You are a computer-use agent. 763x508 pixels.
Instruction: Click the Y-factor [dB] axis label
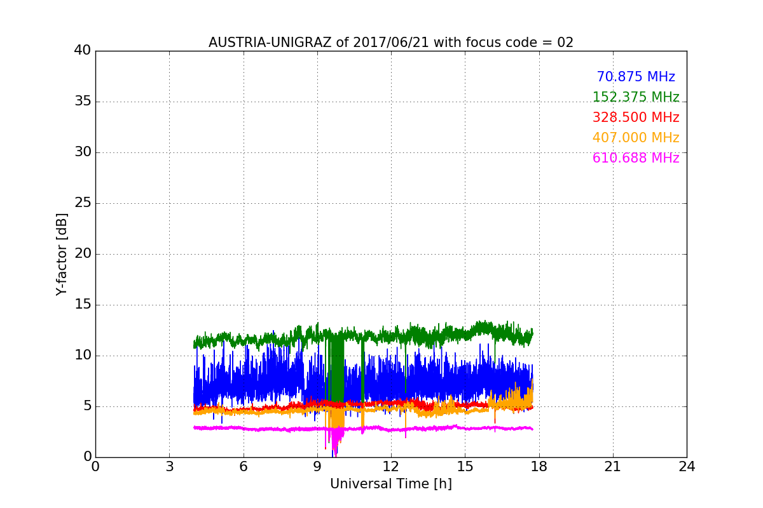coord(62,254)
